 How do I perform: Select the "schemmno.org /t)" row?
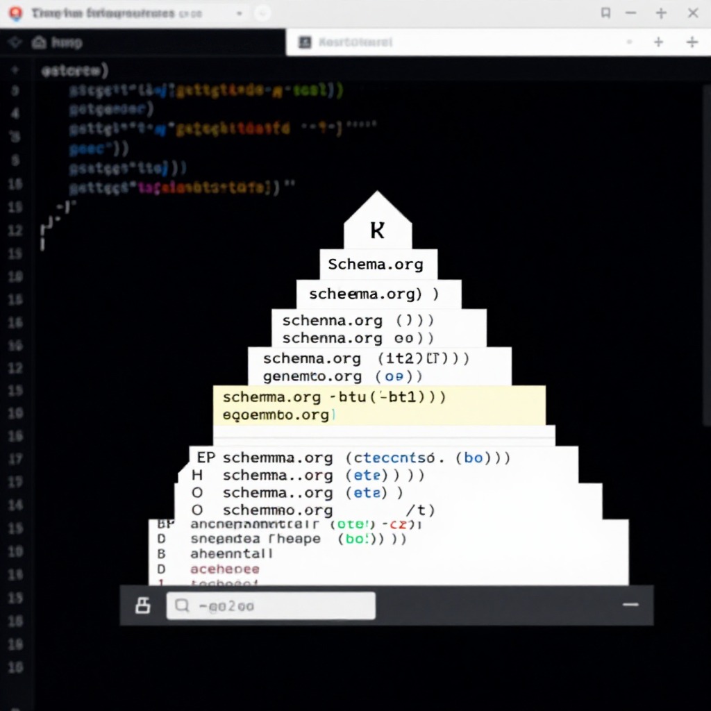[x=313, y=510]
